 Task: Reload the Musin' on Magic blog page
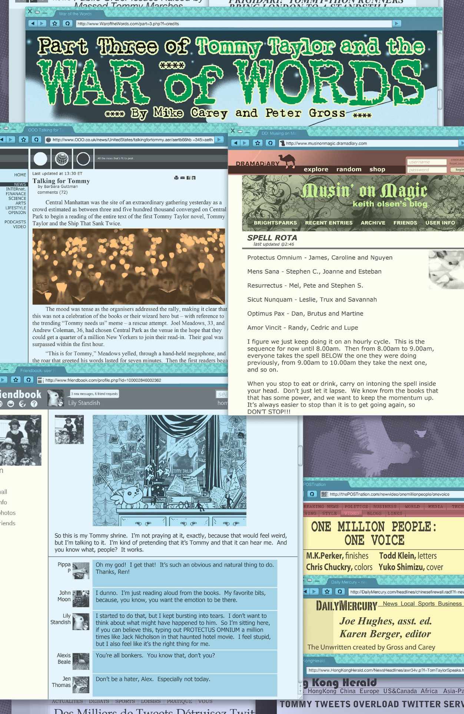(270, 143)
